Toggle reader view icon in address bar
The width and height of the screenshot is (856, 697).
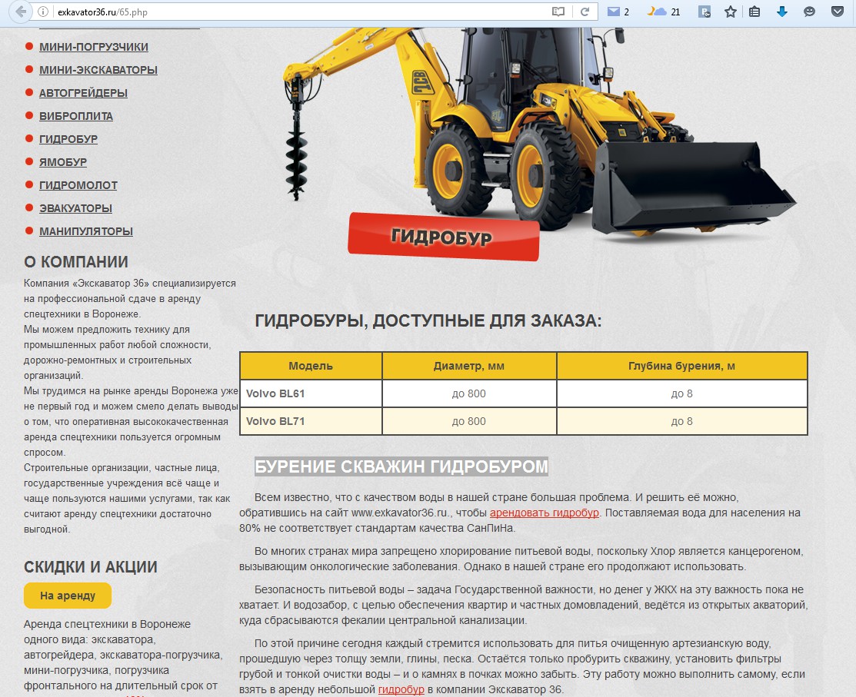tap(558, 12)
